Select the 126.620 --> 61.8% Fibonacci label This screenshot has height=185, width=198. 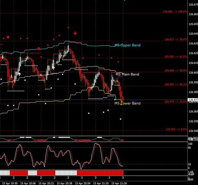pyautogui.click(x=176, y=56)
